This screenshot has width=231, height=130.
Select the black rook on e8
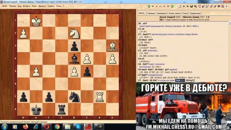pyautogui.click(x=62, y=109)
